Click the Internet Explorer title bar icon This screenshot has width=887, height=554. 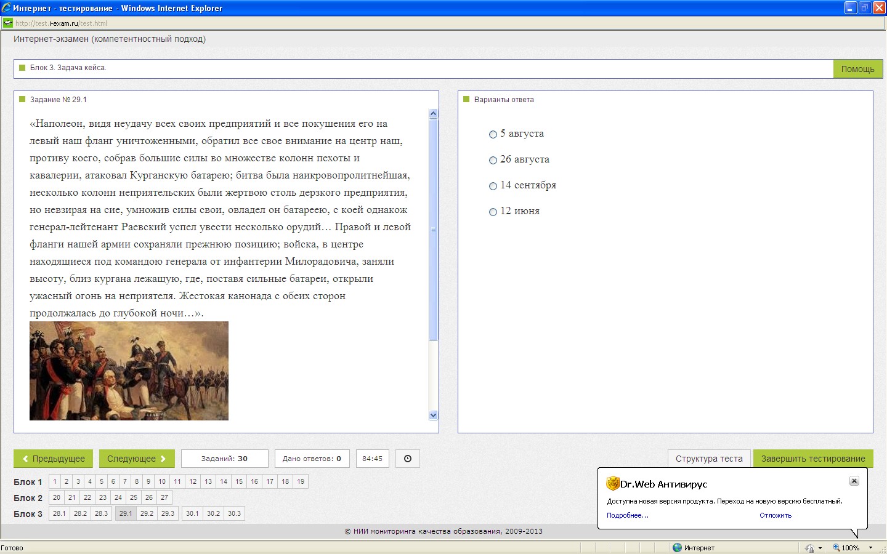coord(6,8)
